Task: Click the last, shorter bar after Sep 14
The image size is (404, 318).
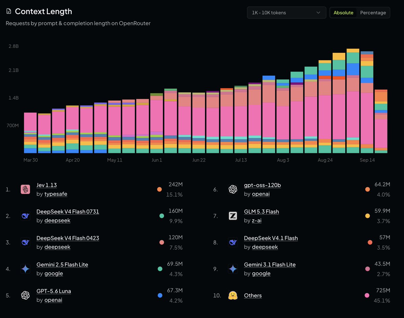Action: 381,121
